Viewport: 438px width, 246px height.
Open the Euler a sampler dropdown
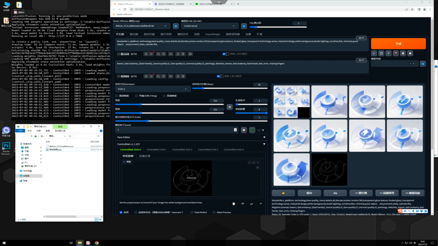[153, 89]
